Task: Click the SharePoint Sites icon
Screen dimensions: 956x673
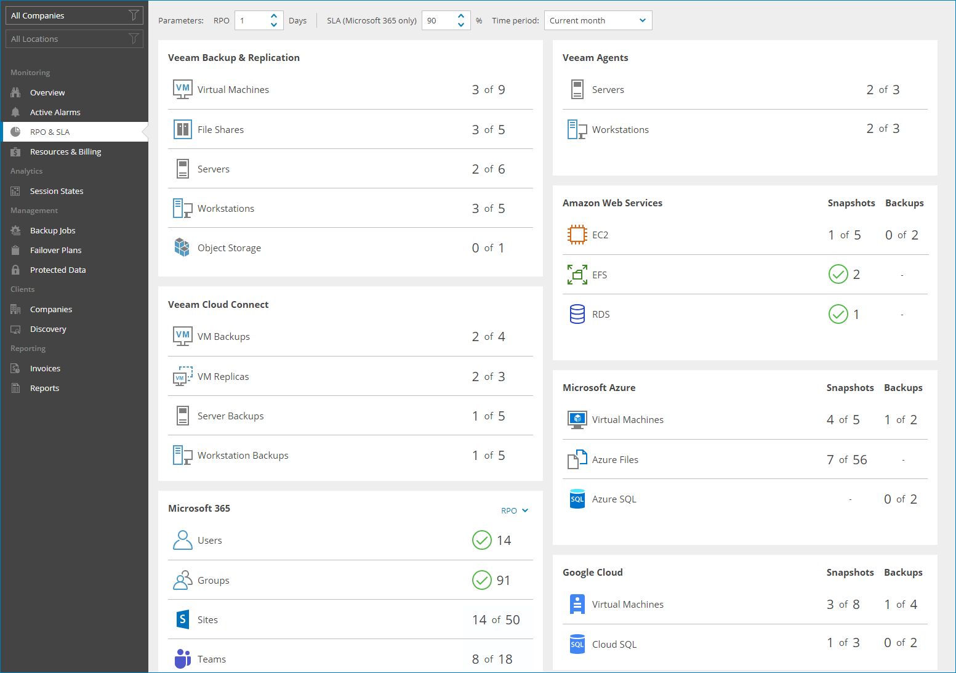Action: 183,619
